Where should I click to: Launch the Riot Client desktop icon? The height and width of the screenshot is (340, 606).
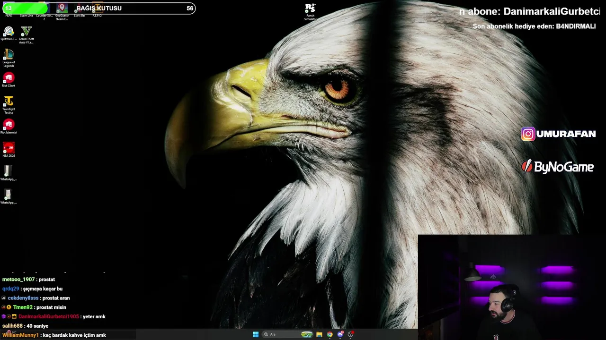point(9,80)
